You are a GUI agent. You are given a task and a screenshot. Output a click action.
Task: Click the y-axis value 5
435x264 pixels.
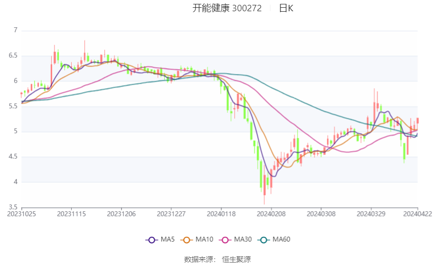coord(16,131)
